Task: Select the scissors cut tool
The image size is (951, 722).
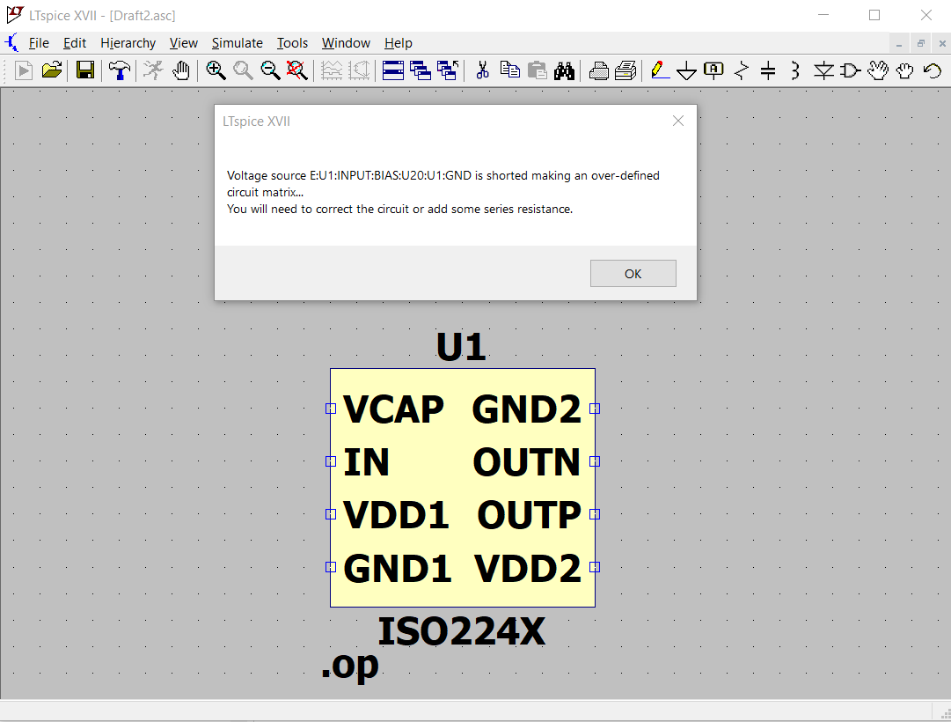Action: click(483, 70)
